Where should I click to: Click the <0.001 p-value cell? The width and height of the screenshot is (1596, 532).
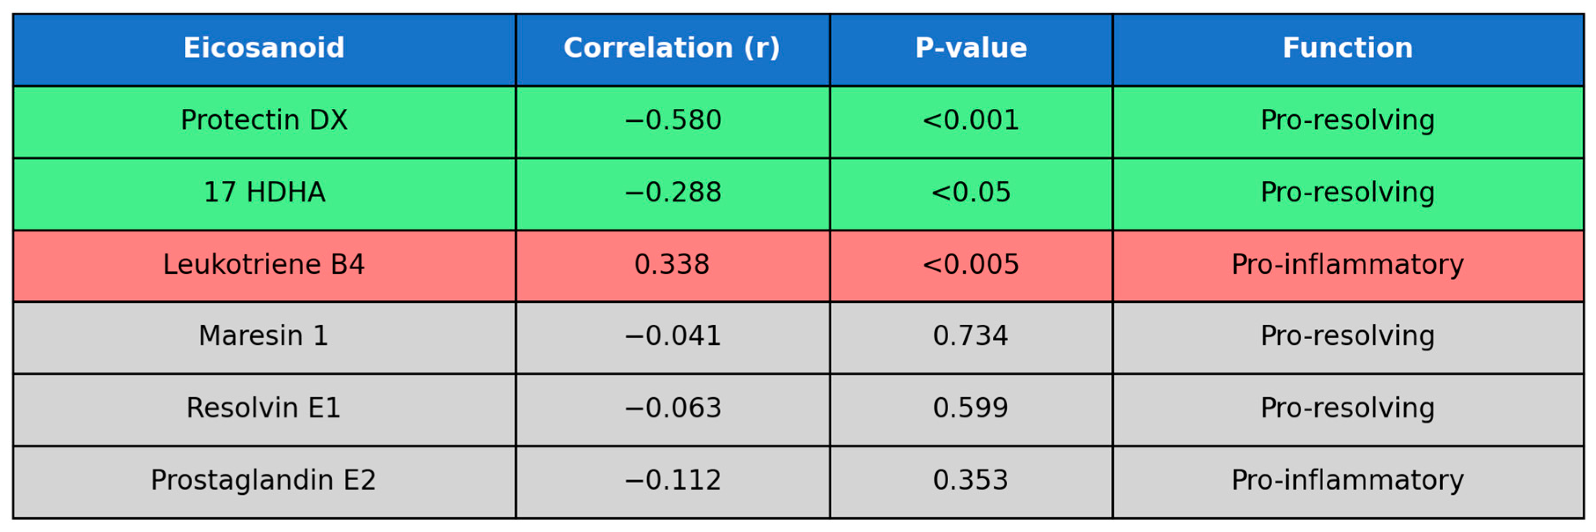coord(971,120)
